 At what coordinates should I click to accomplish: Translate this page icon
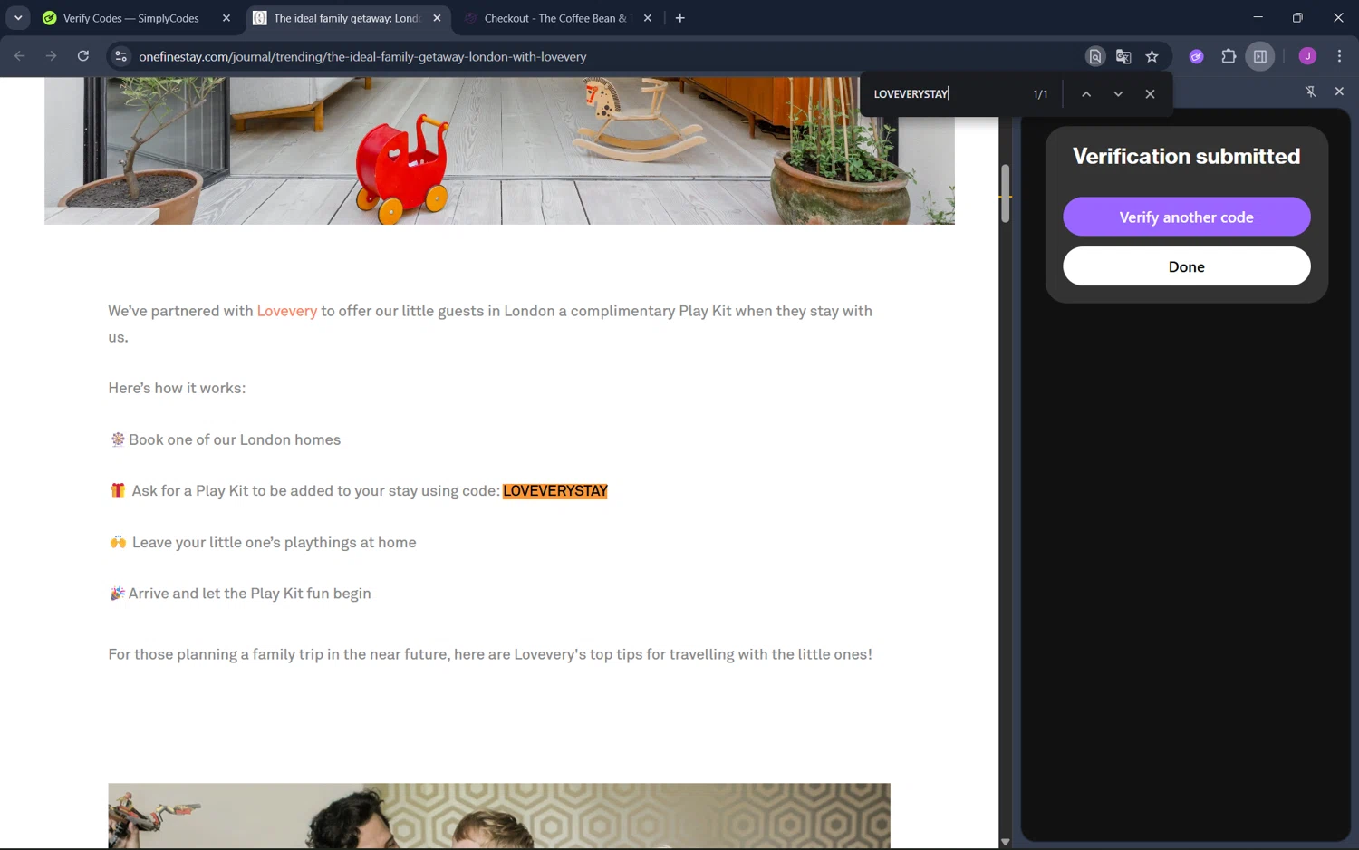point(1123,56)
